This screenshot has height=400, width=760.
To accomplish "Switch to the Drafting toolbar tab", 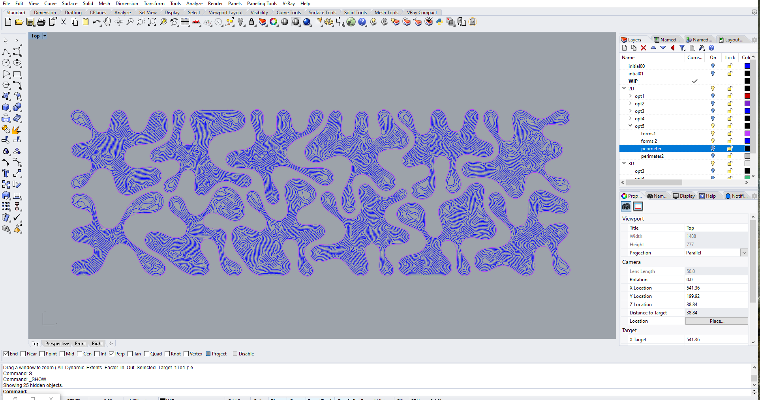I will [73, 13].
